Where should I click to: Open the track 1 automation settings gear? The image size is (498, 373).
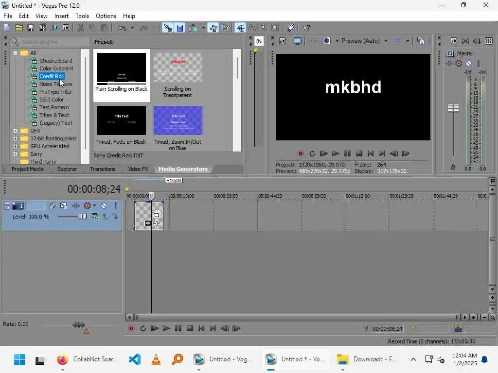pyautogui.click(x=88, y=206)
